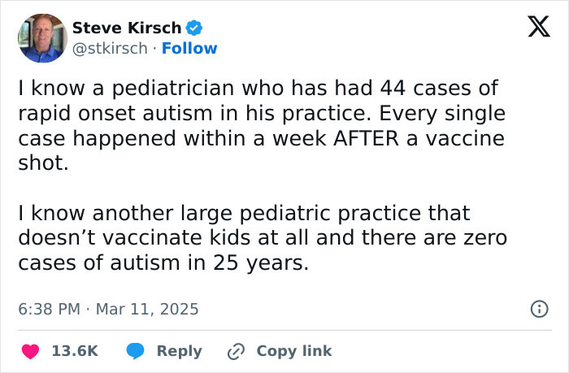Viewport: 569px width, 373px height.
Task: Open the @stkirsch handle link
Action: pos(110,48)
